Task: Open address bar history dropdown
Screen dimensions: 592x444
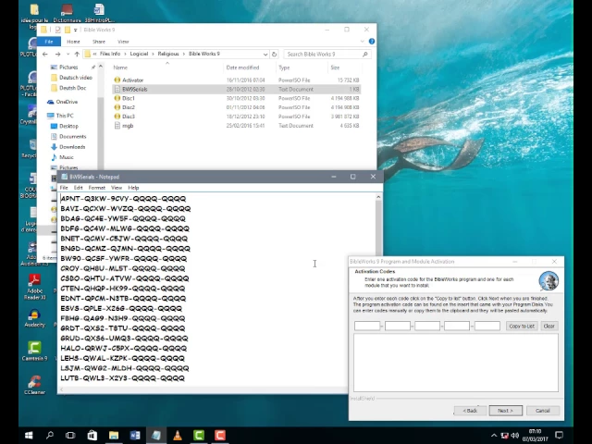Action: [265, 54]
